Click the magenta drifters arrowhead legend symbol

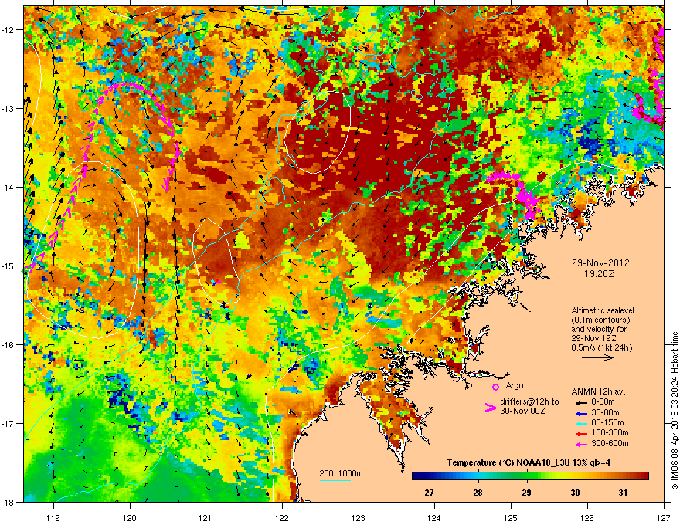pos(490,408)
